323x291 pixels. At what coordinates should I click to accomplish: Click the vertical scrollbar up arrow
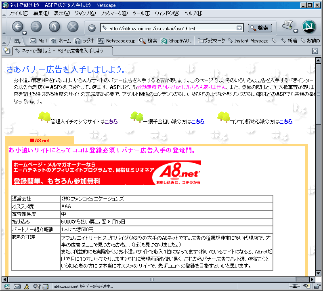tap(318, 61)
